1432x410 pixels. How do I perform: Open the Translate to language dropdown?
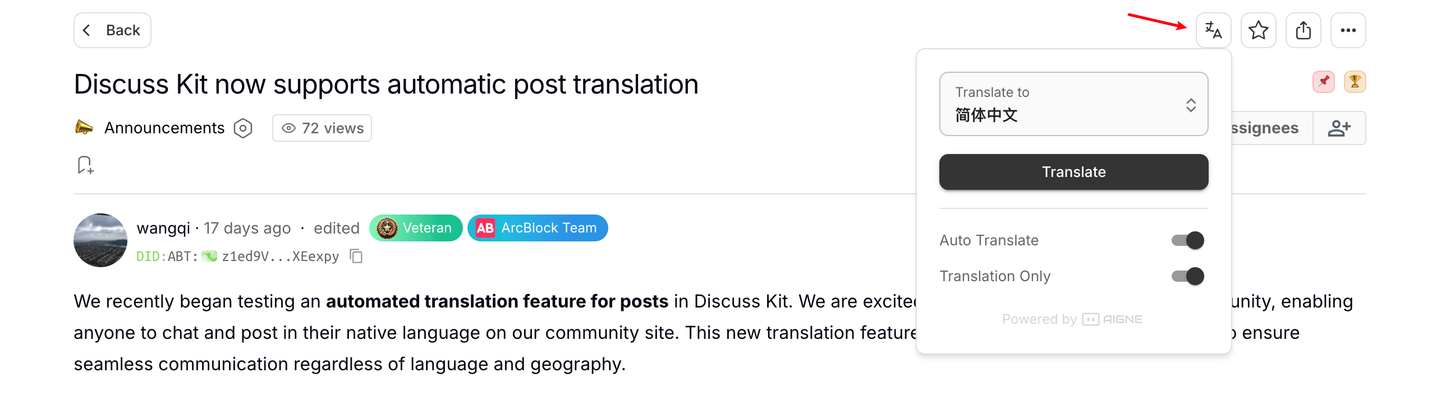pos(1073,104)
